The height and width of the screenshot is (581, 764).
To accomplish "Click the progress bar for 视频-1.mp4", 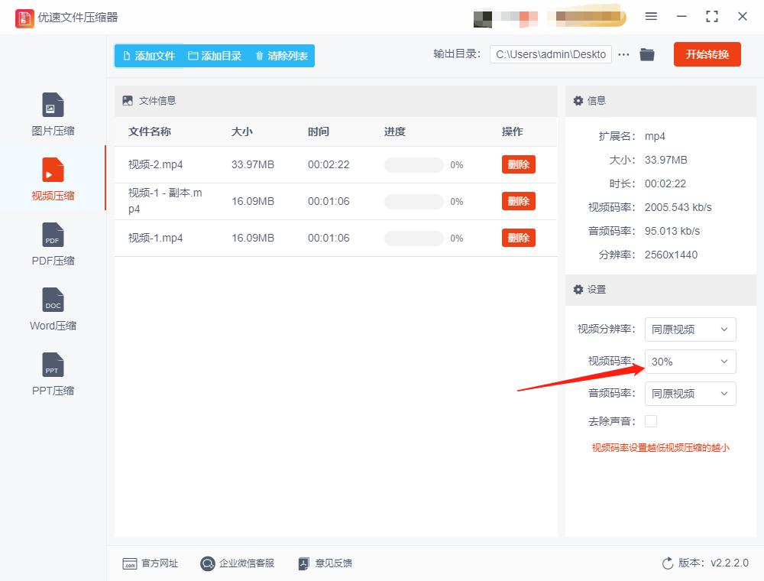I will [413, 238].
